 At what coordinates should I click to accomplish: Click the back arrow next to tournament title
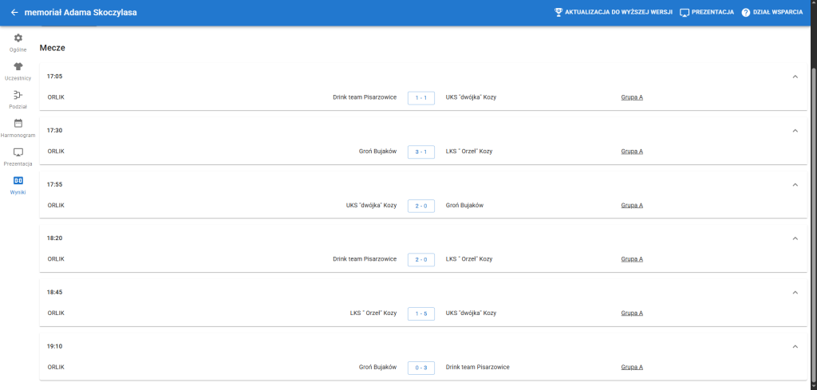(14, 13)
